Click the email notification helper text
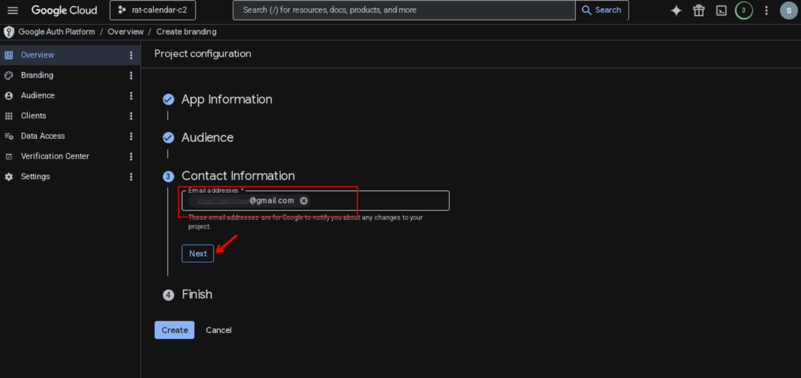This screenshot has width=801, height=378. 306,222
